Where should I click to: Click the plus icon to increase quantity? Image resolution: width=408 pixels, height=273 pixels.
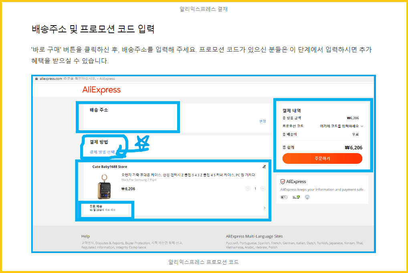pos(263,188)
